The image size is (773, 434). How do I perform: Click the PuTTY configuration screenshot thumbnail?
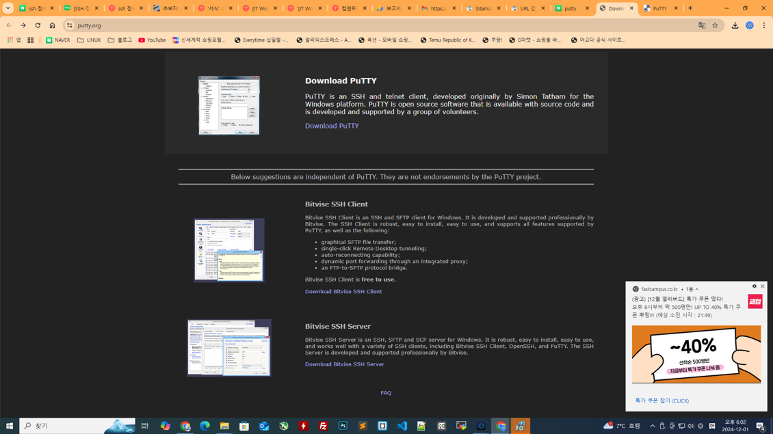coord(228,105)
